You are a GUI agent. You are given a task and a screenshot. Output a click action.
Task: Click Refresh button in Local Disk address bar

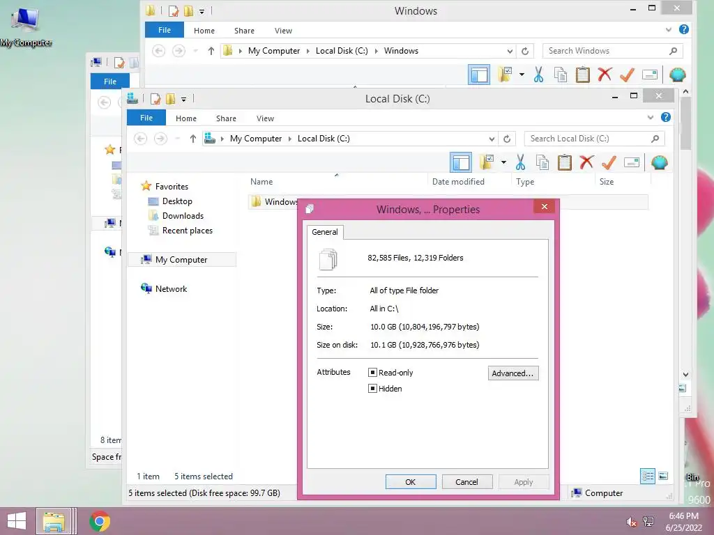click(507, 139)
